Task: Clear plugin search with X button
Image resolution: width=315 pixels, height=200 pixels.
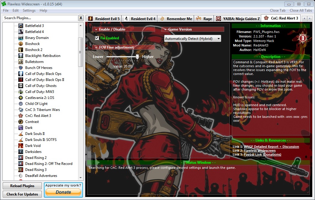Action: click(x=81, y=18)
